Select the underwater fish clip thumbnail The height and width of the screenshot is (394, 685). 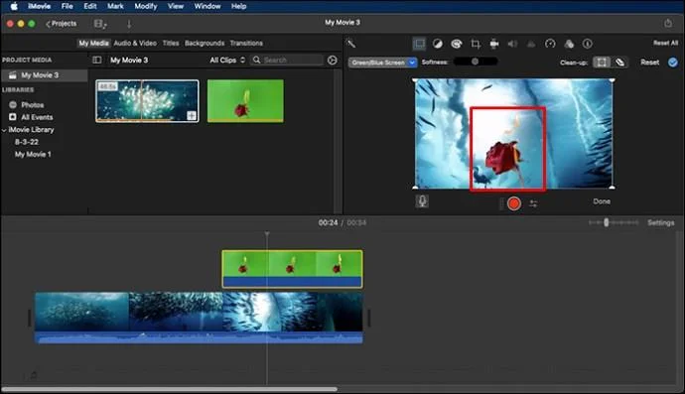click(x=147, y=101)
